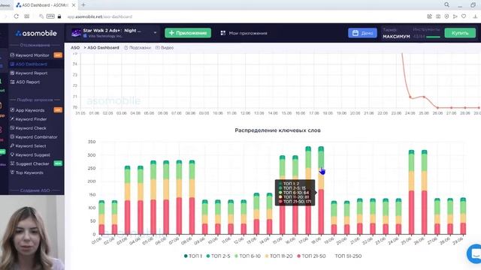
Task: Go to App Keywords tool
Action: [30, 110]
